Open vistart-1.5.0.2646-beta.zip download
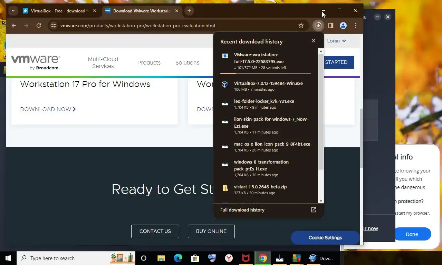Viewport: 442px width, 265px height. pyautogui.click(x=266, y=189)
